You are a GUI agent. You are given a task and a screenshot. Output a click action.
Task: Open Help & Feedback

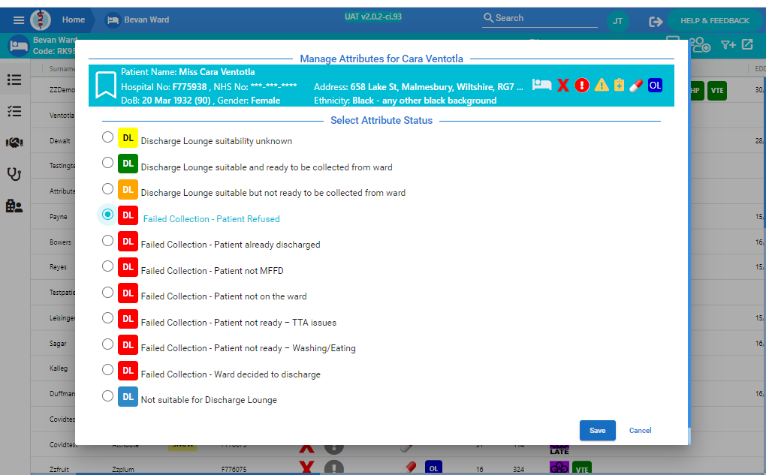[x=714, y=21]
